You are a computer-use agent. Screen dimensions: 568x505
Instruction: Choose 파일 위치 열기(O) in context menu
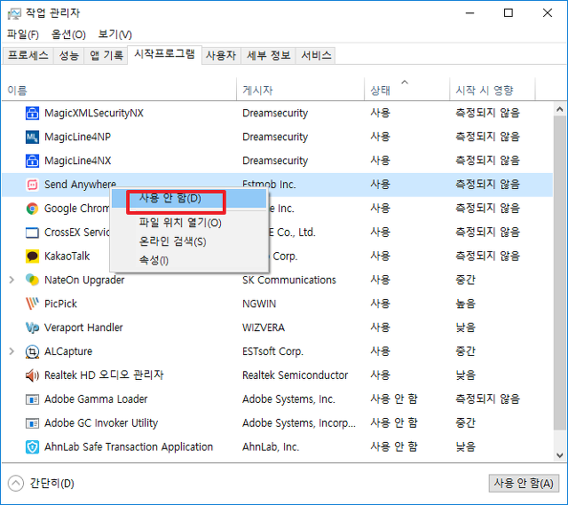189,223
